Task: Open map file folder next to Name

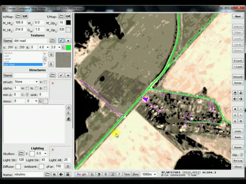Action: tap(47, 174)
